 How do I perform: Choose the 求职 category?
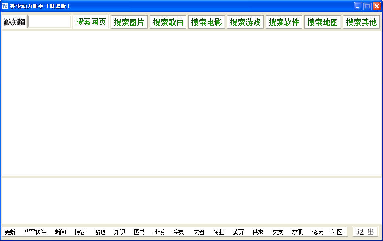click(x=298, y=232)
